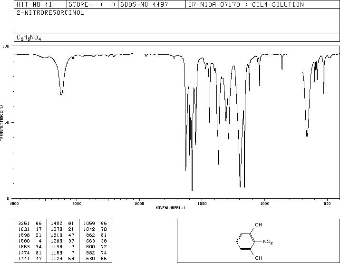Screen dimensions: 340x263
Task: Click the IR-NIDA-07178 : CCL4 SOLUTION label
Action: 246,4
